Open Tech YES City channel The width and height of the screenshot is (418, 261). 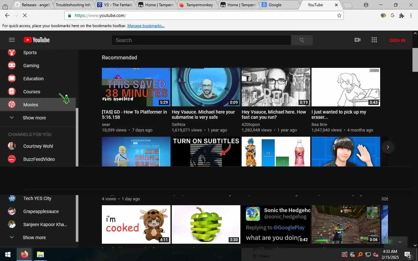click(x=38, y=198)
